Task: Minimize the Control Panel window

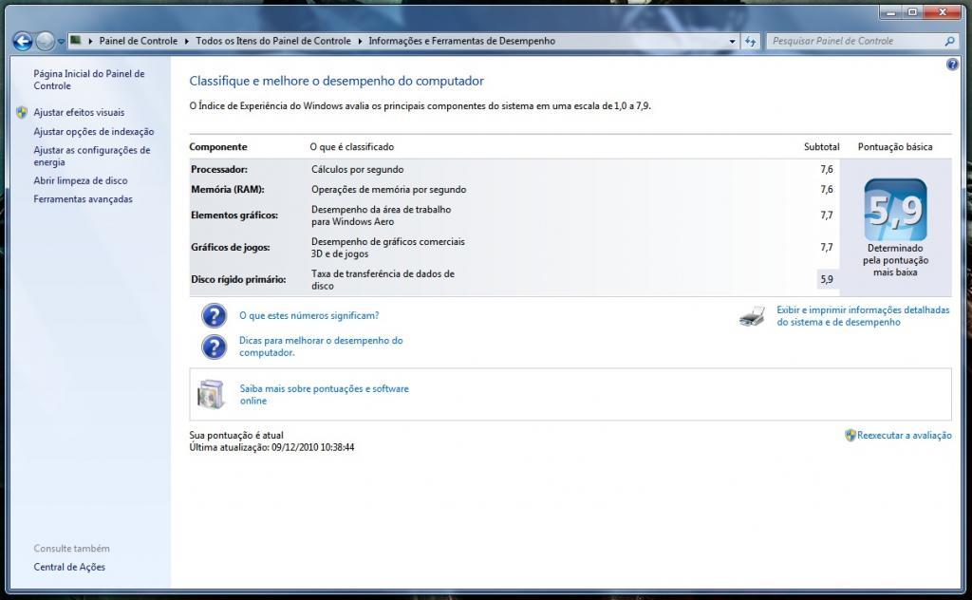Action: pos(890,11)
